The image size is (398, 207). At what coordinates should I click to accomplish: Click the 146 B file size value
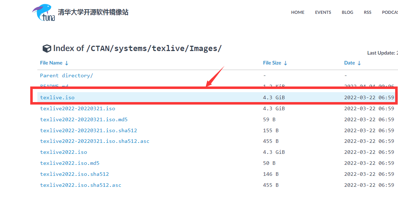[271, 174]
